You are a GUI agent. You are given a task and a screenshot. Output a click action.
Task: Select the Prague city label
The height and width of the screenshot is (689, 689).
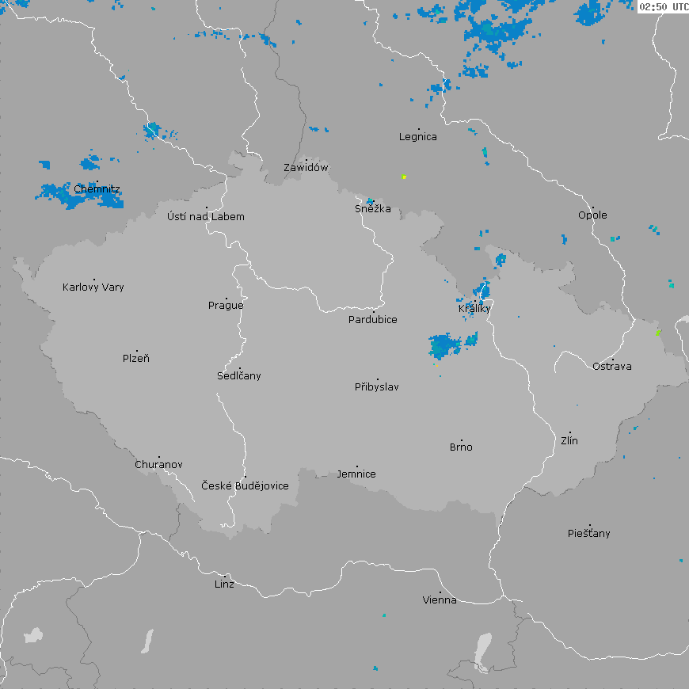coord(226,306)
